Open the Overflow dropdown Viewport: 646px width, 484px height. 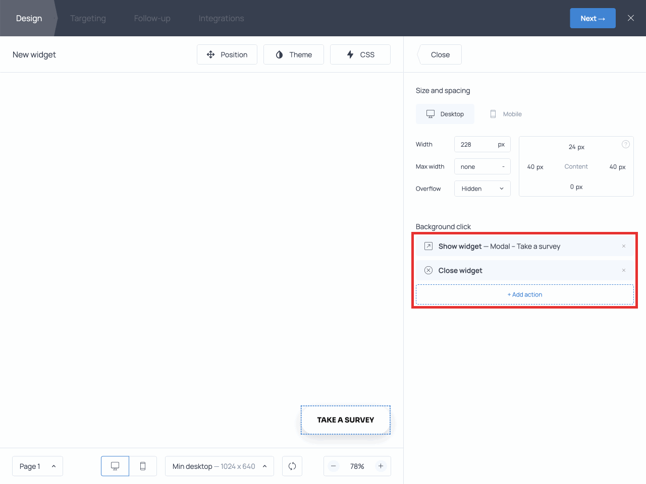pyautogui.click(x=482, y=189)
